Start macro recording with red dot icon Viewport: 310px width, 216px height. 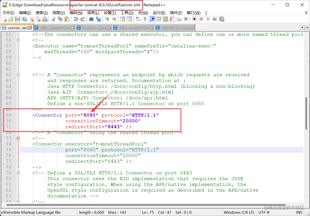(x=194, y=19)
